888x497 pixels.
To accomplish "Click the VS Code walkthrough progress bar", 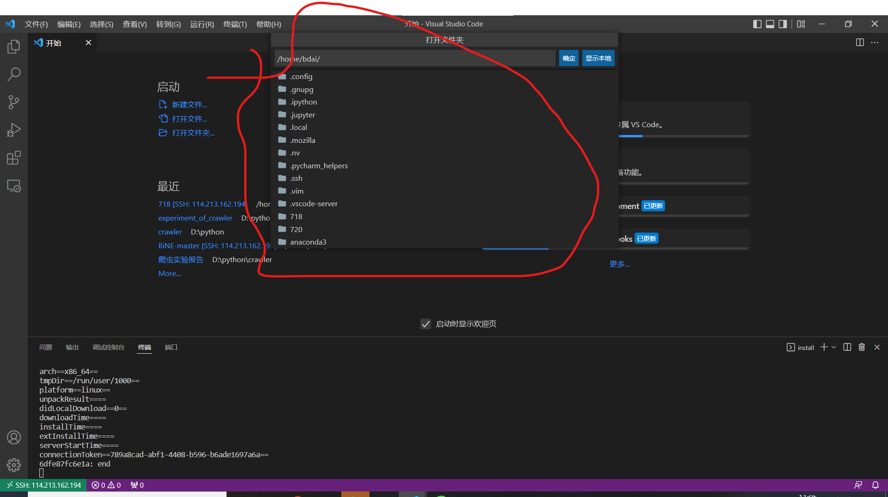I will pyautogui.click(x=684, y=136).
